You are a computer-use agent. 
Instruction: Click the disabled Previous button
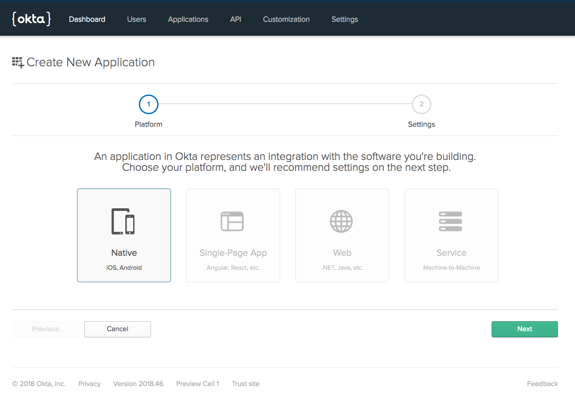click(x=45, y=329)
